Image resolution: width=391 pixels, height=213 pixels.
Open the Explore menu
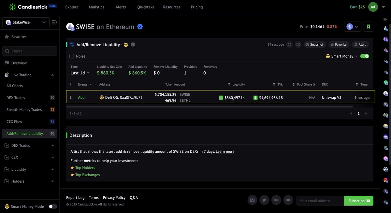(x=72, y=7)
